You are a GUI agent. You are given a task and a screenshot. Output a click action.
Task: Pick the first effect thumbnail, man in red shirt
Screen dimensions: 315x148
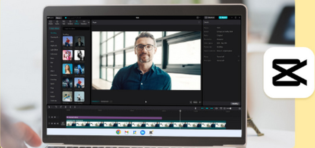pos(67,41)
